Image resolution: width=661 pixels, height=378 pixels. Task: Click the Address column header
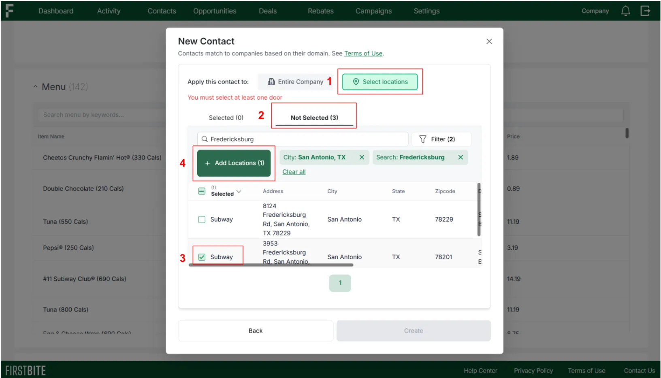point(273,191)
